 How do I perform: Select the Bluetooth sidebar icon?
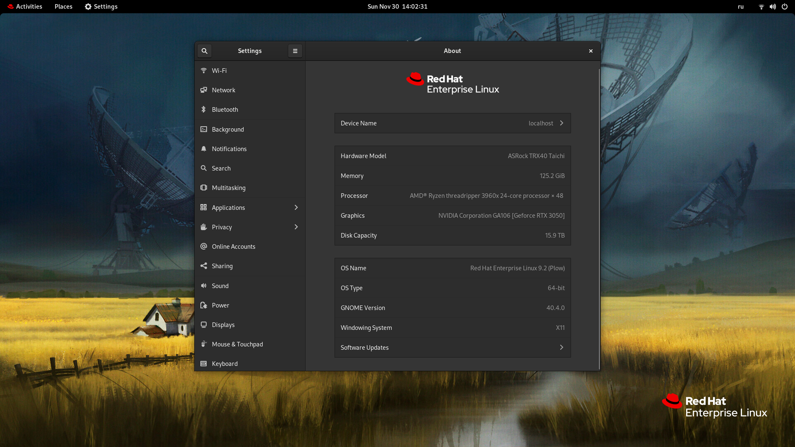pyautogui.click(x=204, y=109)
